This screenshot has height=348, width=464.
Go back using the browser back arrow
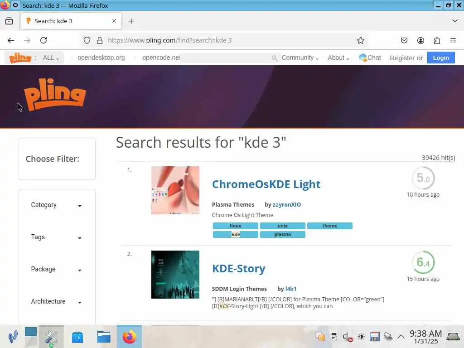pos(11,40)
